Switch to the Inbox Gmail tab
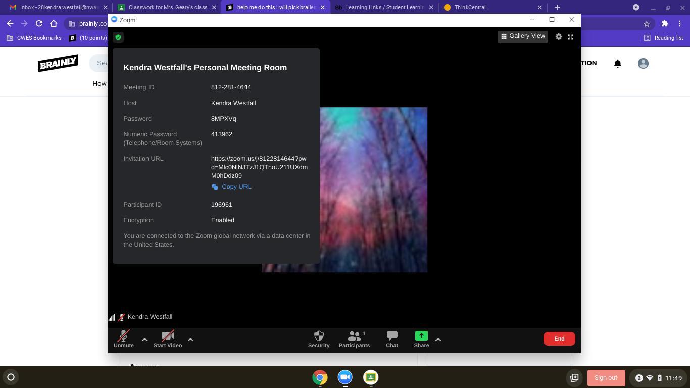 click(x=58, y=7)
